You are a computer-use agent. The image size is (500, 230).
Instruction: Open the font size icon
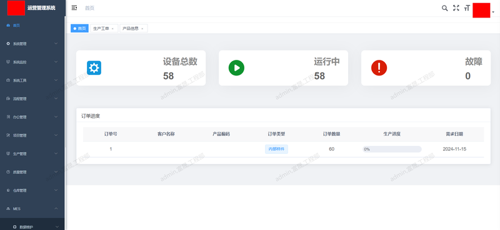(x=467, y=8)
